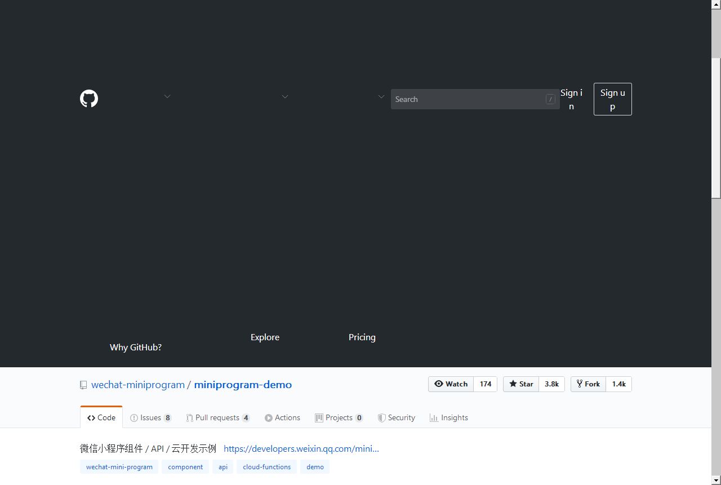The width and height of the screenshot is (721, 485).
Task: Click the Issues circle icon
Action: 134,418
